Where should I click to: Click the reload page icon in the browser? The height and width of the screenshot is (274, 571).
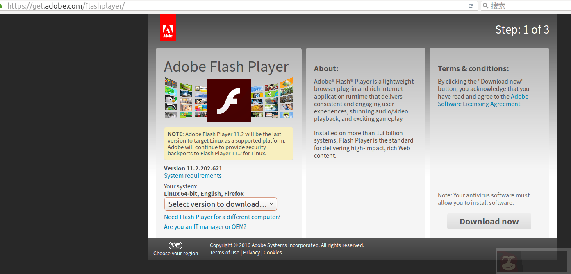(471, 6)
